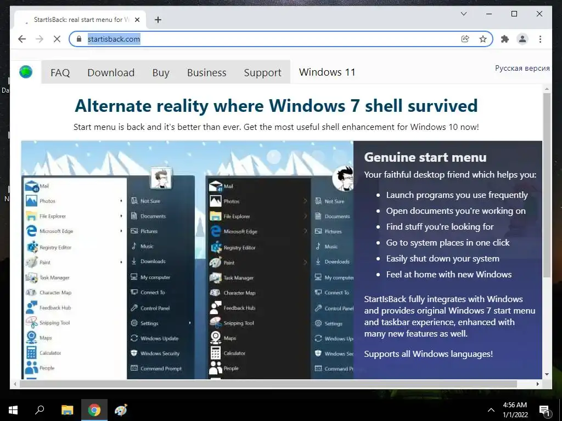The image size is (562, 421).
Task: Open the notification center icon
Action: tap(544, 410)
